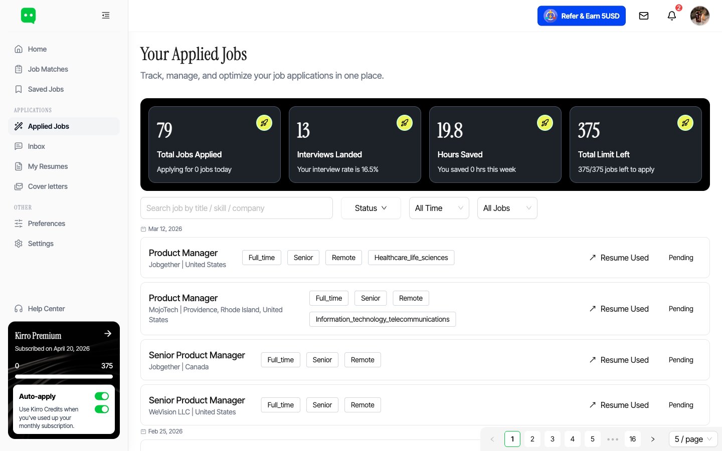Toggle the Use Kirro Credits switch

pyautogui.click(x=102, y=409)
